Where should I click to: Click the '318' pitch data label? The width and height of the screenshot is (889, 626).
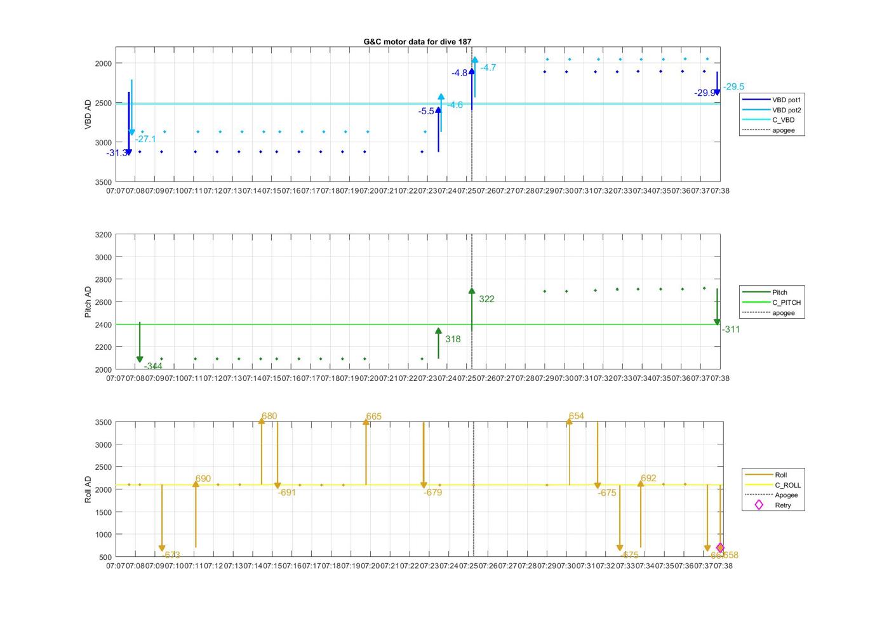coord(453,339)
